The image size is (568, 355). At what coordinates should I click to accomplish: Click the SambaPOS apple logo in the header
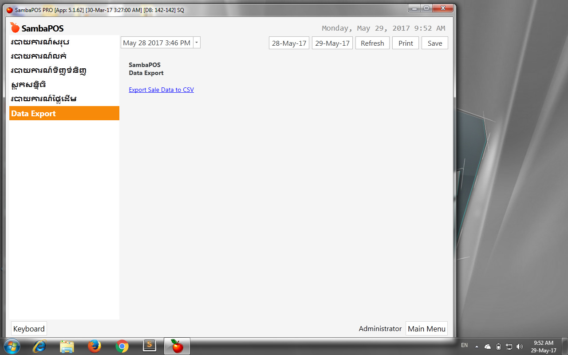pos(15,28)
